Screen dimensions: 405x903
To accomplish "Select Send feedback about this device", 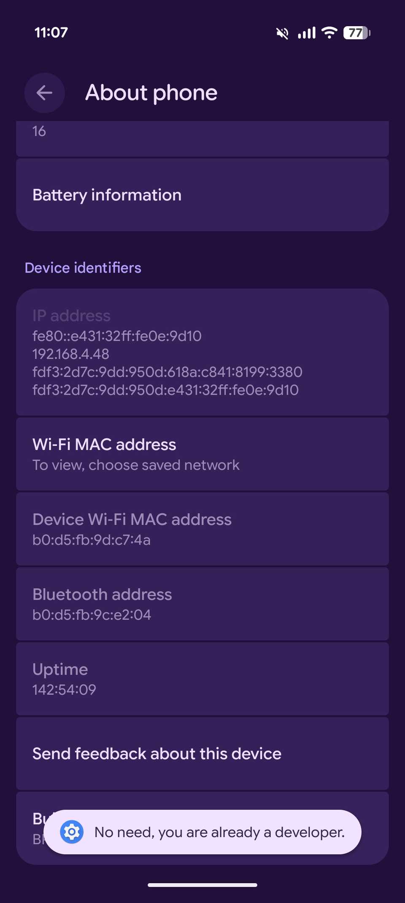I will point(202,753).
